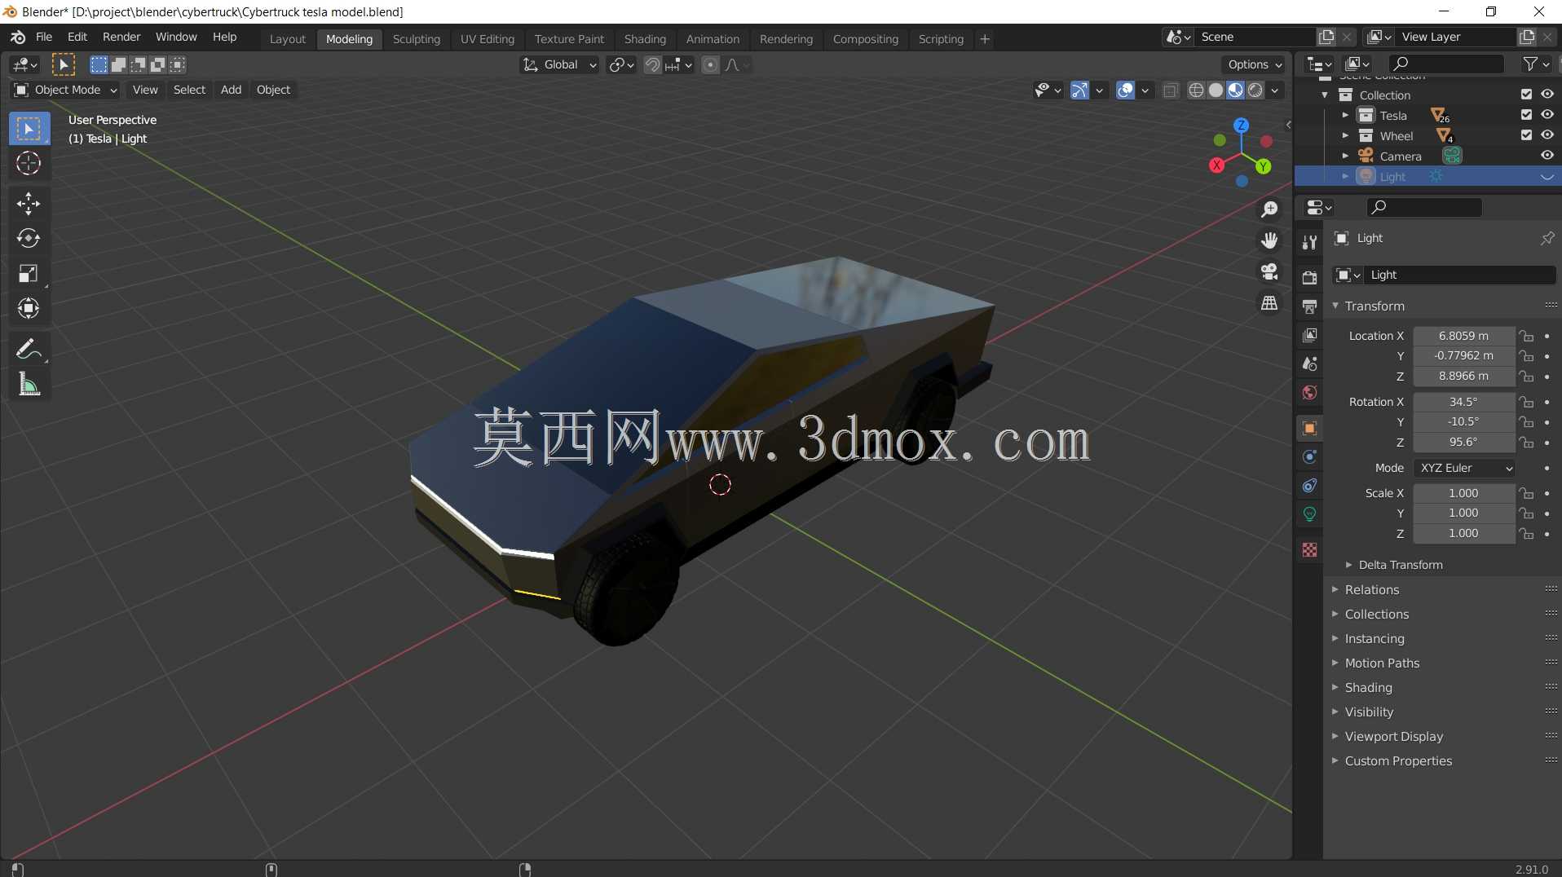This screenshot has height=877, width=1562.
Task: Hide the Camera object in viewport
Action: tap(1547, 156)
